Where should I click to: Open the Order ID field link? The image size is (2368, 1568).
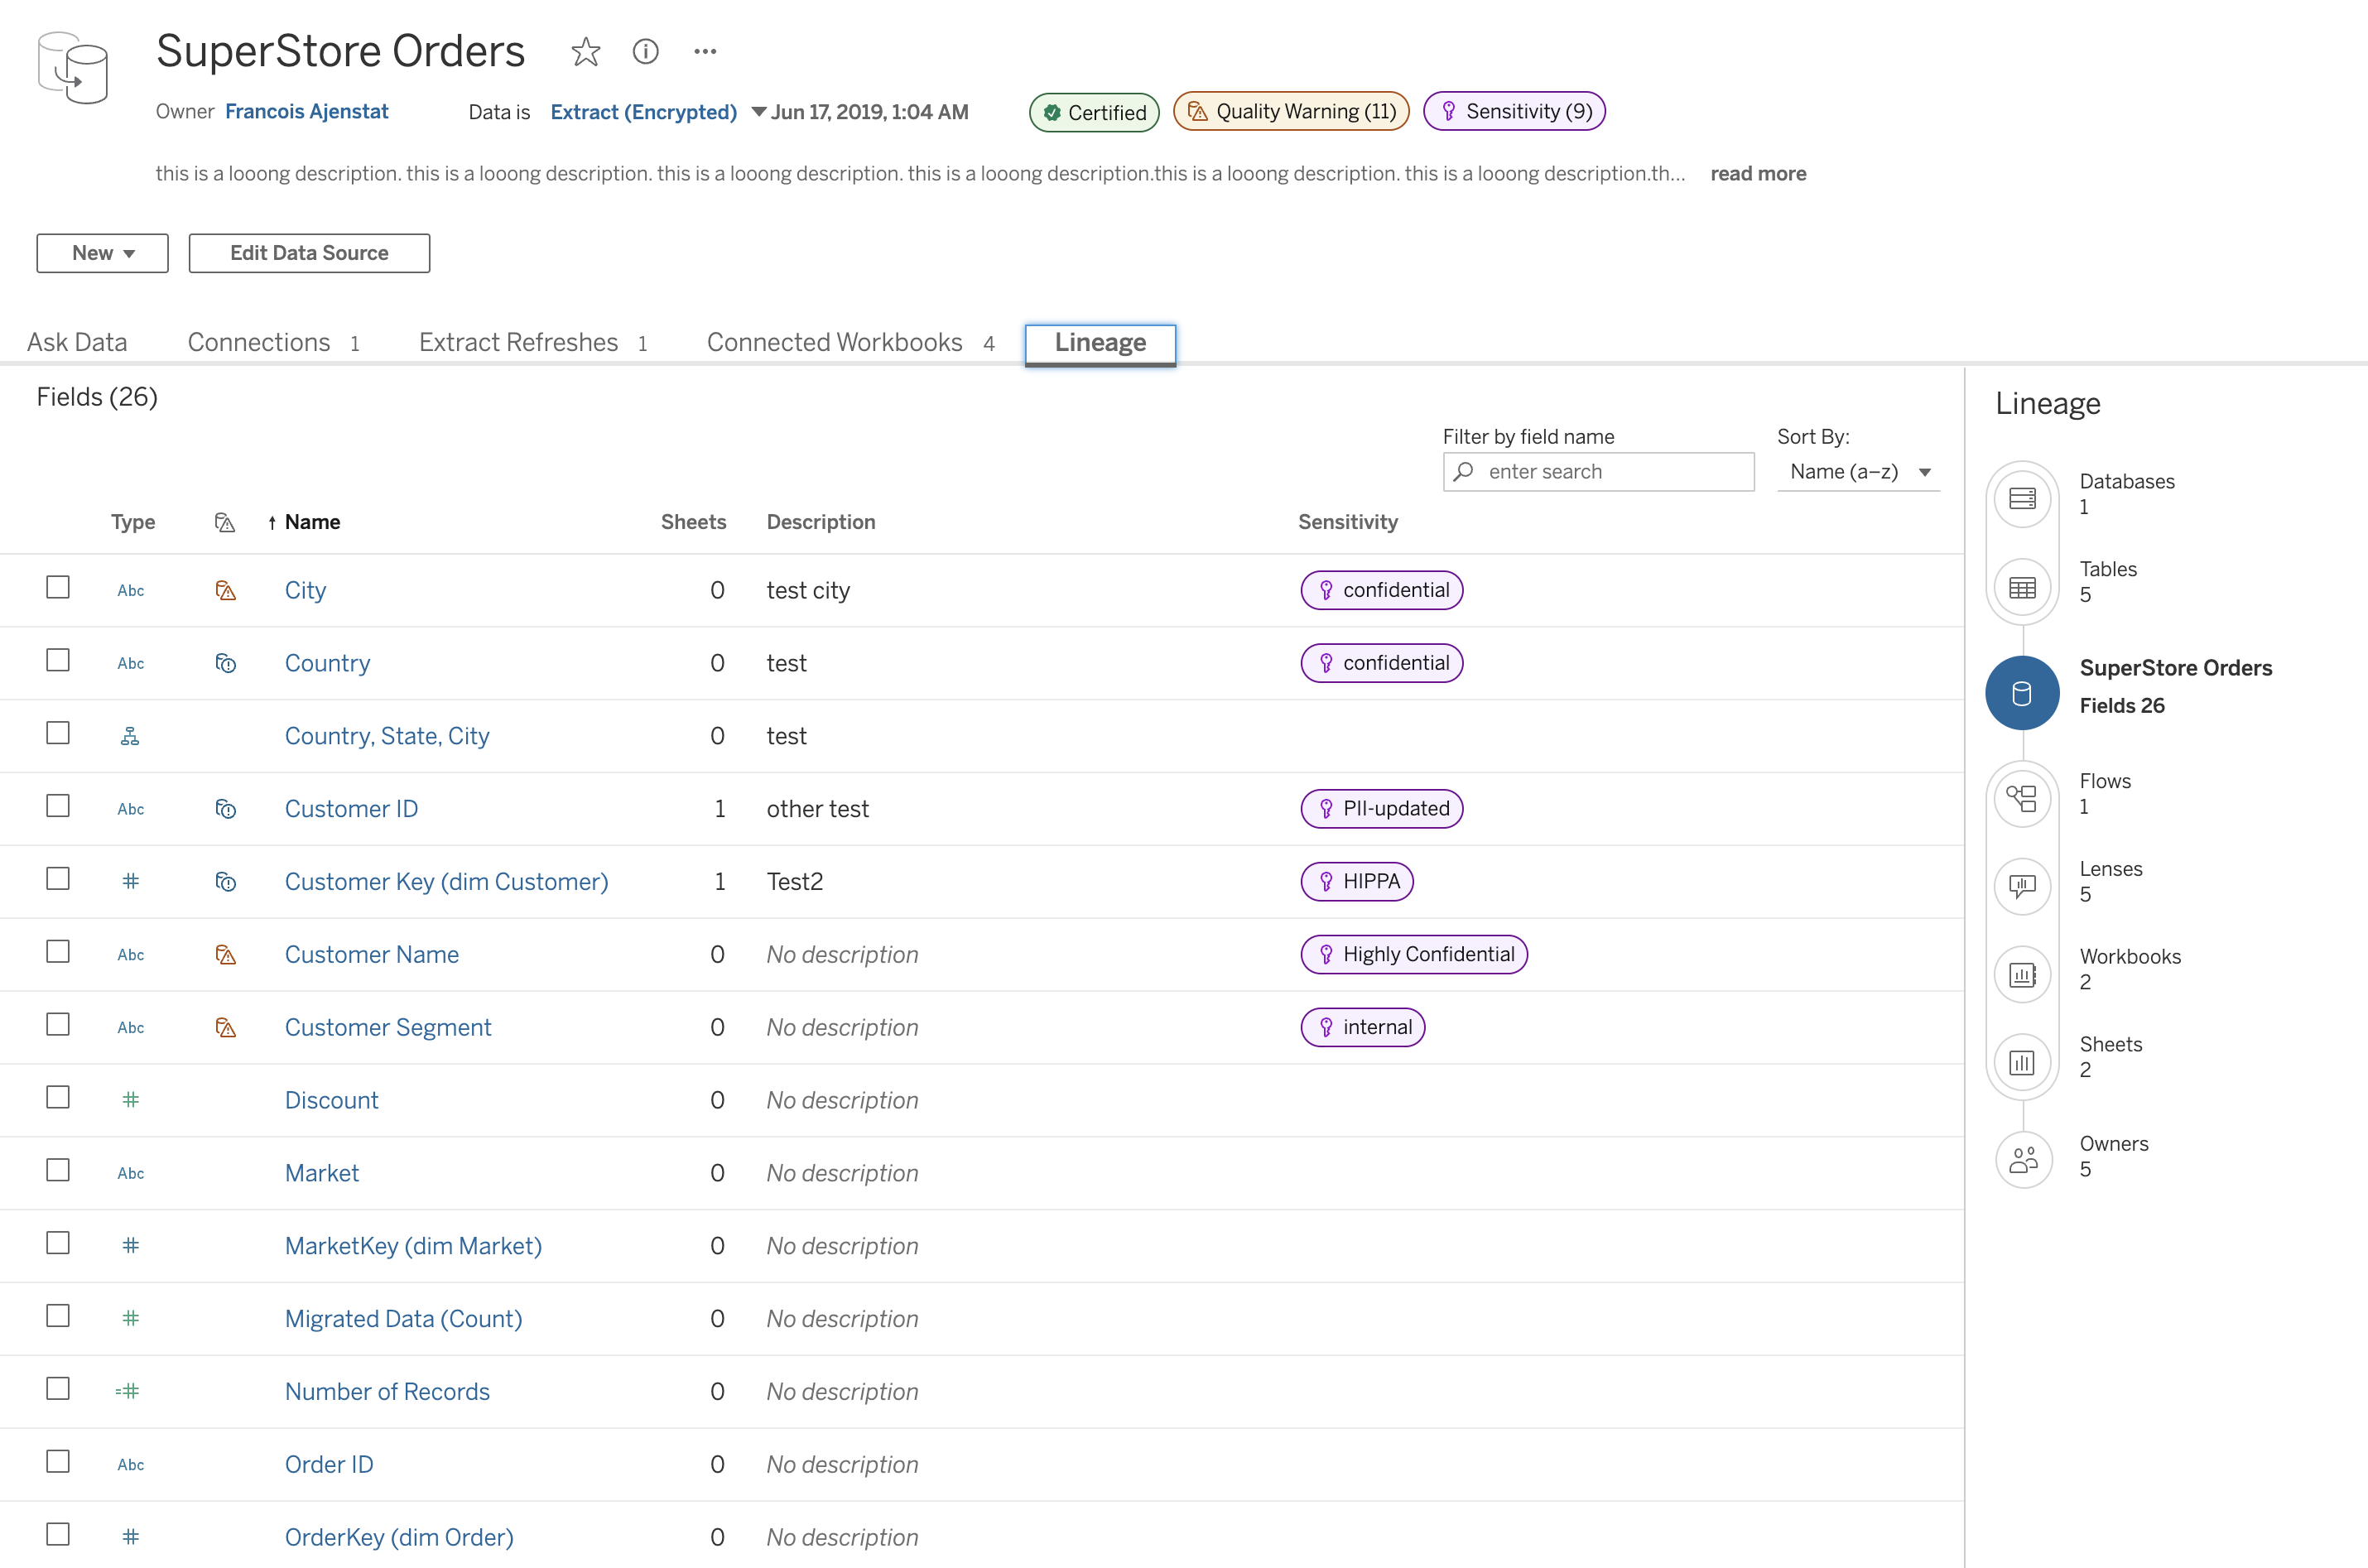click(329, 1465)
